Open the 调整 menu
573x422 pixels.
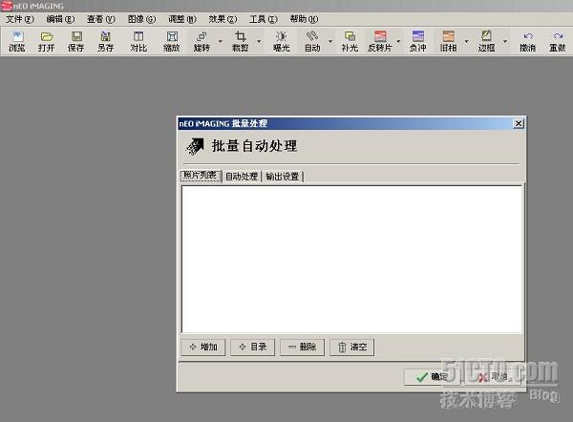coord(182,19)
